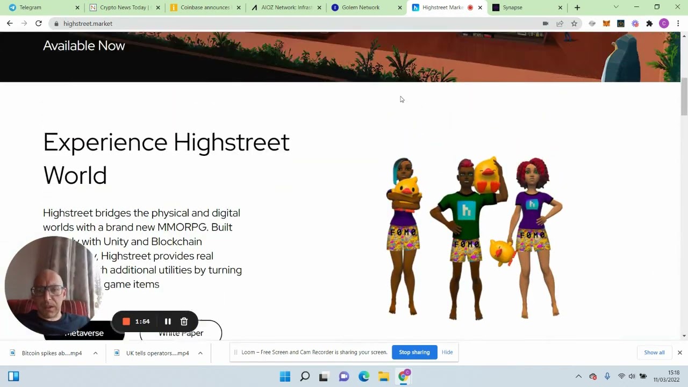Stop the Loom recording with the red square

[126, 321]
